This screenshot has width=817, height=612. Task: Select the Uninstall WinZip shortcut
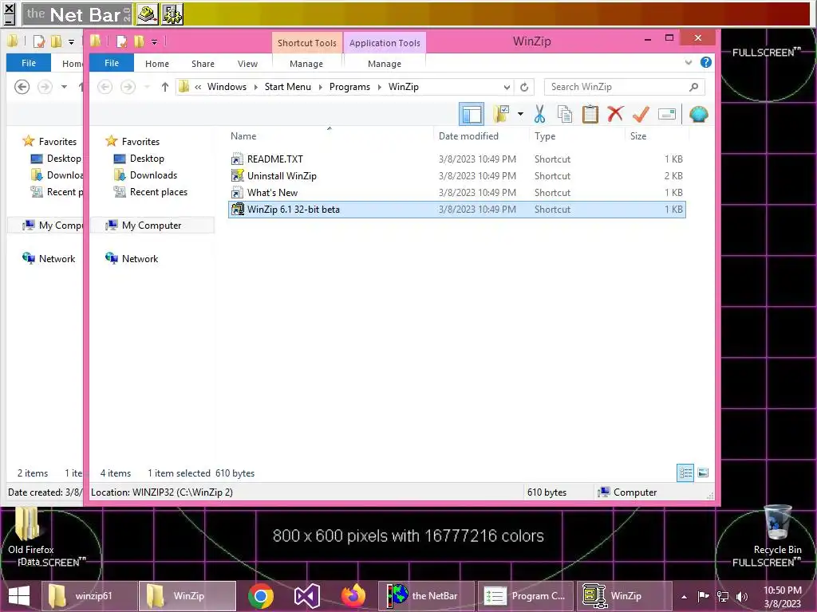pyautogui.click(x=457, y=176)
